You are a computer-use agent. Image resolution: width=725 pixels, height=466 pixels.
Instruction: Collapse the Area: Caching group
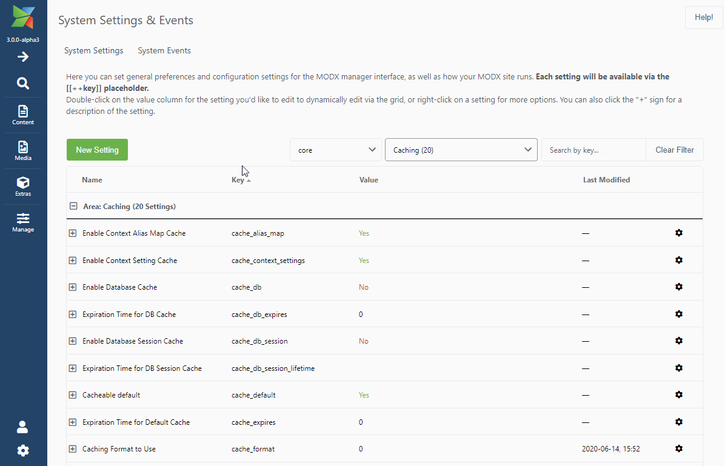tap(73, 206)
